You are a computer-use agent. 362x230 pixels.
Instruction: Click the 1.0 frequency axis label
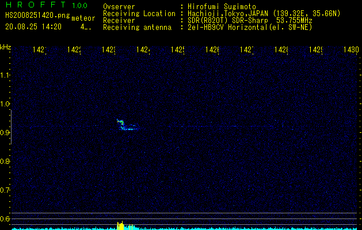coord(5,104)
